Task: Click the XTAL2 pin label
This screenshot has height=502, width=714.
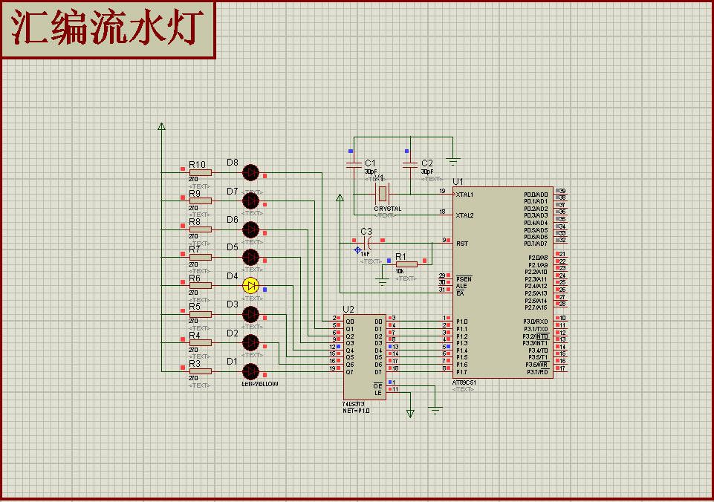Action: coord(465,215)
